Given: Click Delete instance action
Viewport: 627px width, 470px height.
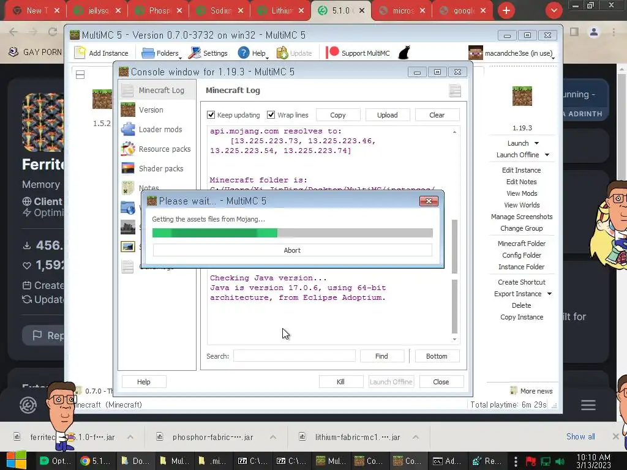Looking at the screenshot, I should click(522, 305).
